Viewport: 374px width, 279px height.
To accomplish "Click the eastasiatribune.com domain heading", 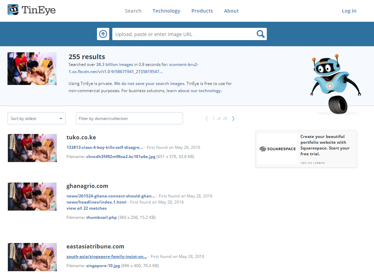I will coord(95,247).
